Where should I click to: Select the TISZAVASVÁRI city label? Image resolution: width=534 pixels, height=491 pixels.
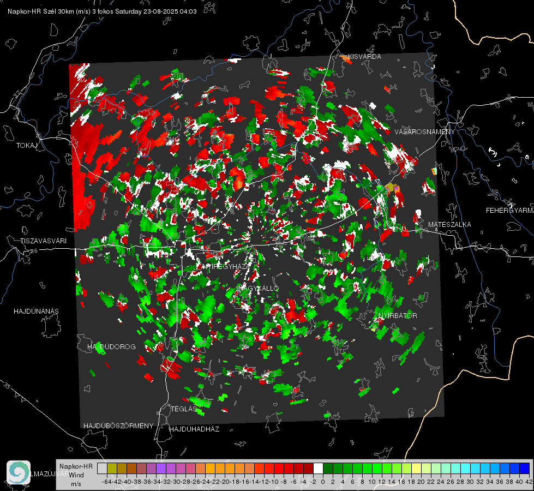[x=43, y=241]
